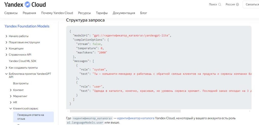Collapse the Клиентский сервис chevron
The height and width of the screenshot is (125, 259).
tap(11, 109)
